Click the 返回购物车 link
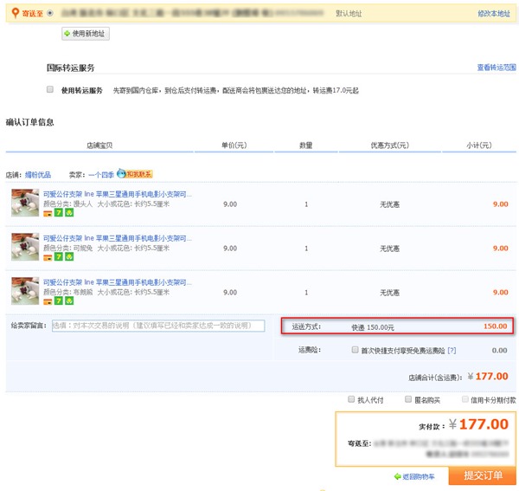 [x=414, y=477]
